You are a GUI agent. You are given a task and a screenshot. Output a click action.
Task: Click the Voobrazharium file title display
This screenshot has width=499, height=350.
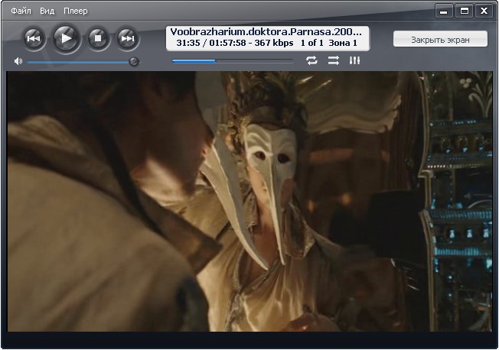coord(267,32)
